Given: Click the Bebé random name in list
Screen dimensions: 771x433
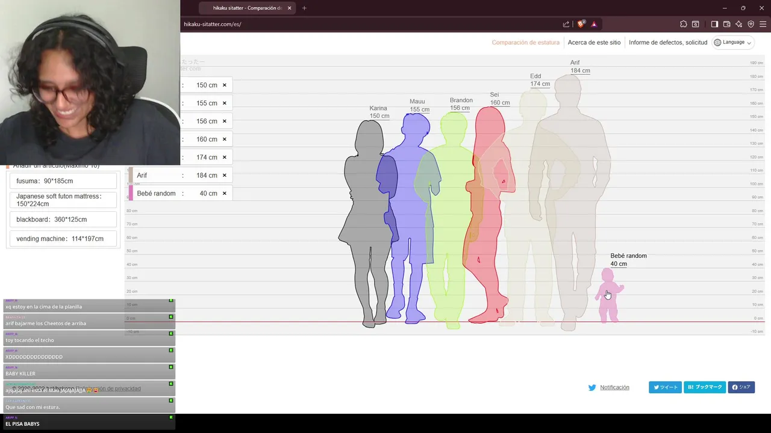Looking at the screenshot, I should (157, 193).
